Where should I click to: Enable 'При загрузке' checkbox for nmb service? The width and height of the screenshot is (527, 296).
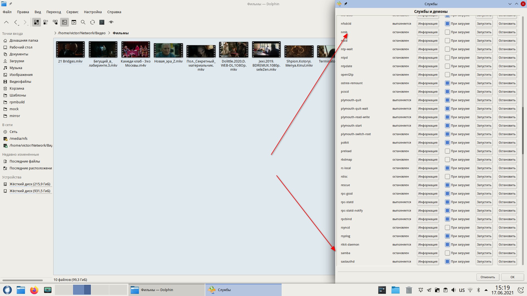(x=447, y=32)
